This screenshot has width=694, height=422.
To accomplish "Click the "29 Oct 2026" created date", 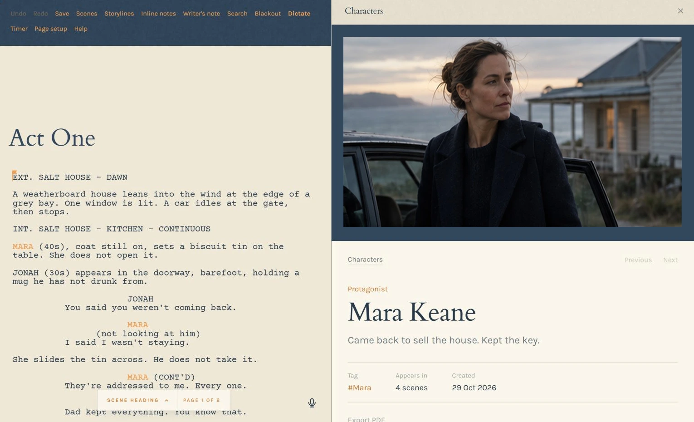I will tap(474, 388).
